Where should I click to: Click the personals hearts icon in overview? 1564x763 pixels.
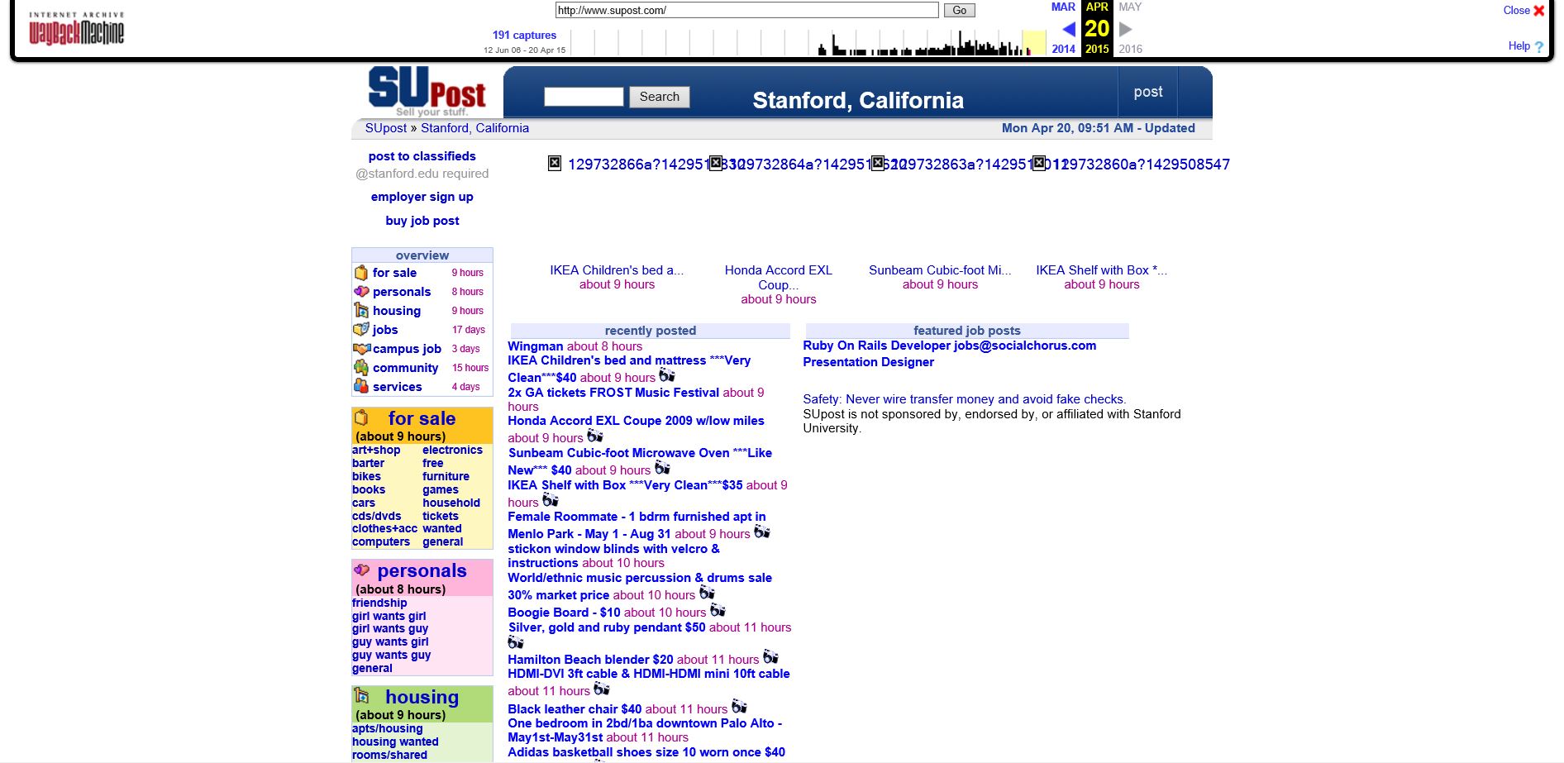coord(361,292)
